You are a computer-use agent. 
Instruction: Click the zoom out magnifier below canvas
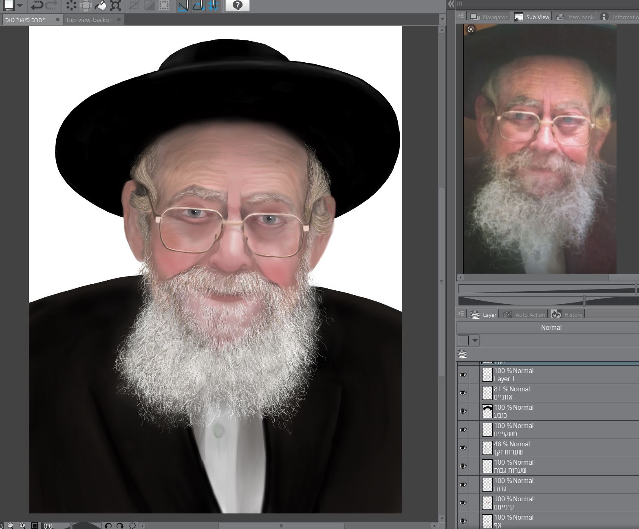[x=11, y=526]
